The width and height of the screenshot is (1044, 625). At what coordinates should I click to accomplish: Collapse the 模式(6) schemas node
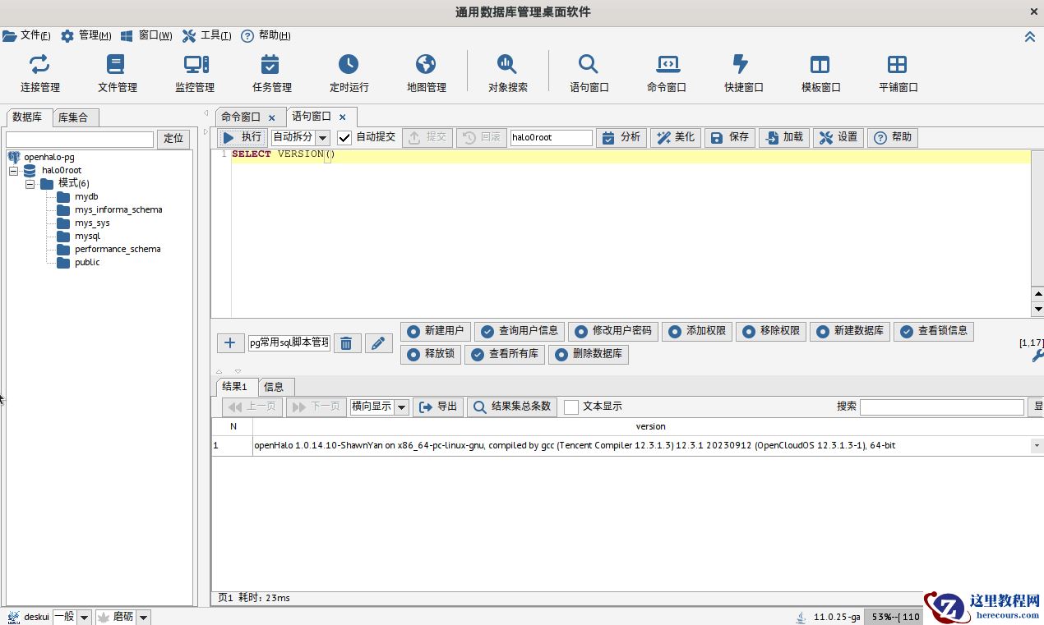30,184
